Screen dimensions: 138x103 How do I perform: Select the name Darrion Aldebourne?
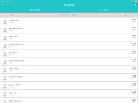pyautogui.click(x=16, y=61)
